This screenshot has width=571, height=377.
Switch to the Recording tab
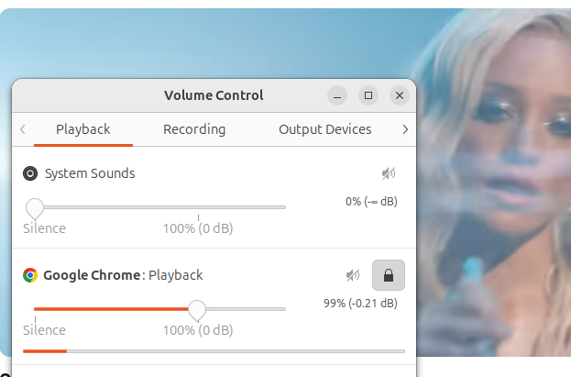point(194,129)
